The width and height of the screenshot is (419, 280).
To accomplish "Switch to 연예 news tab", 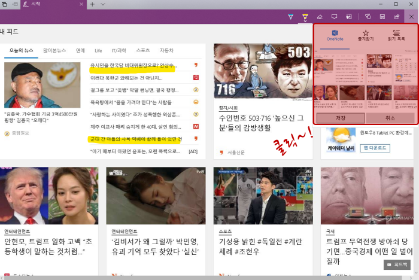I will pos(80,50).
